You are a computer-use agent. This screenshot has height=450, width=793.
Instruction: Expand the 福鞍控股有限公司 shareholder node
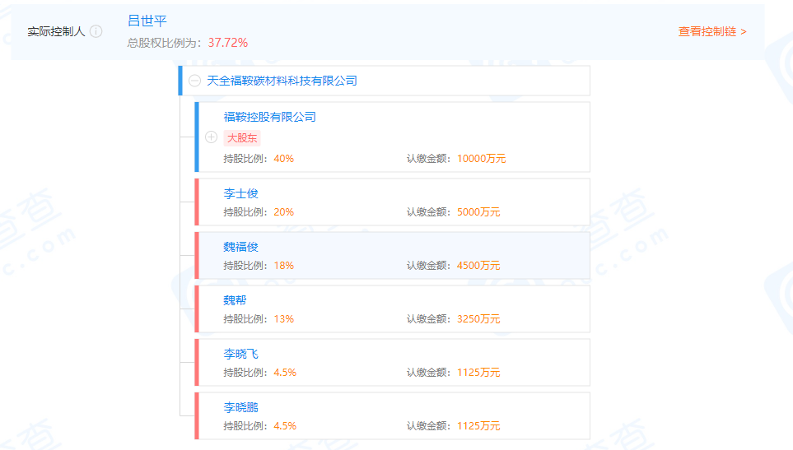(x=211, y=137)
